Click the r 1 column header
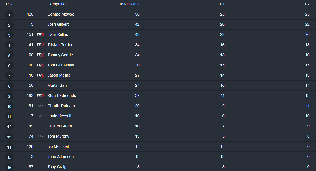Screen dimensions: 316x171 pos(222,4)
